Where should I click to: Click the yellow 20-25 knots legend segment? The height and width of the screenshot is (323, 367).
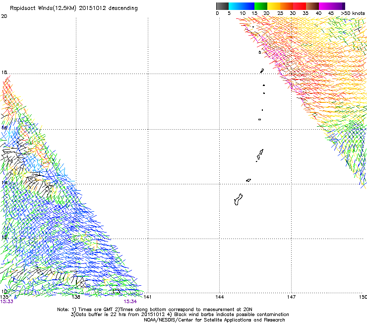274,6
